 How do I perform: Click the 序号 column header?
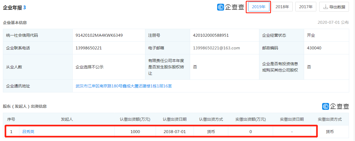pos(11,119)
